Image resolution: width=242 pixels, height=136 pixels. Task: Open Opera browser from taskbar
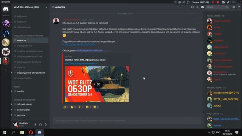31,133
